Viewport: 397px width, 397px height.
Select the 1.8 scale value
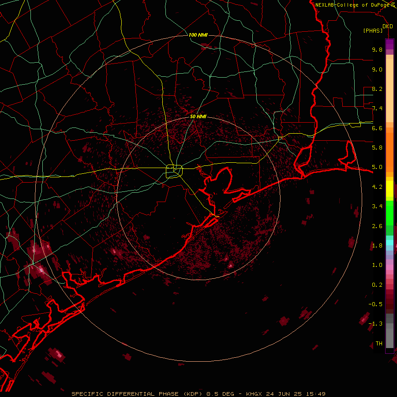point(377,246)
